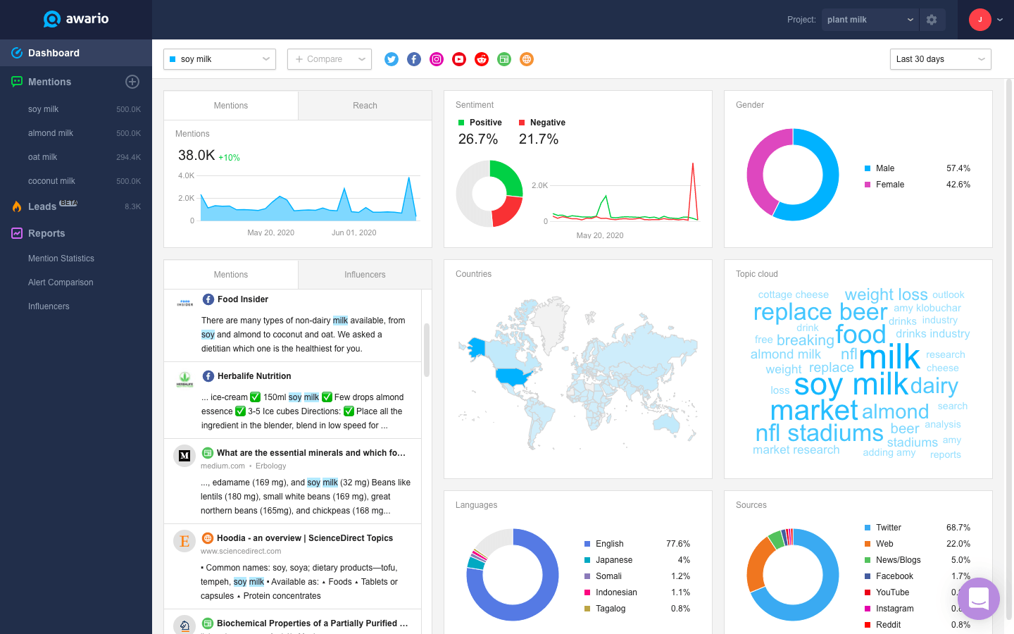The width and height of the screenshot is (1014, 634).
Task: Click the Dashboard sidebar icon
Action: (x=17, y=53)
